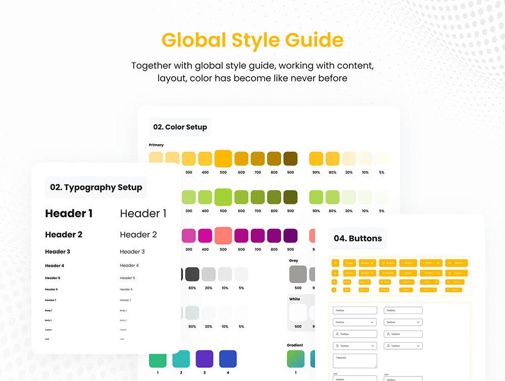Select the teal gradient swatch numbered 2
Image resolution: width=505 pixels, height=381 pixels.
[x=180, y=359]
